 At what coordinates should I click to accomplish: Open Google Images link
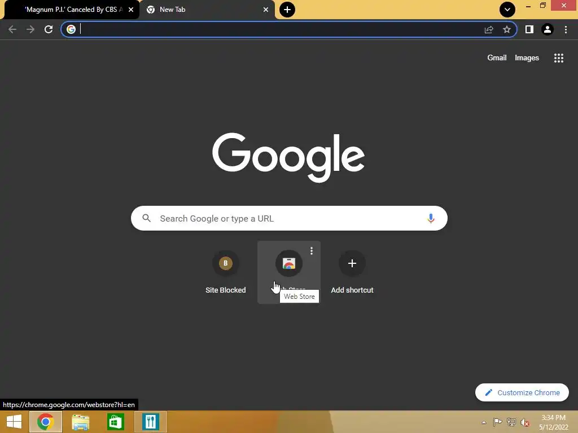[527, 58]
